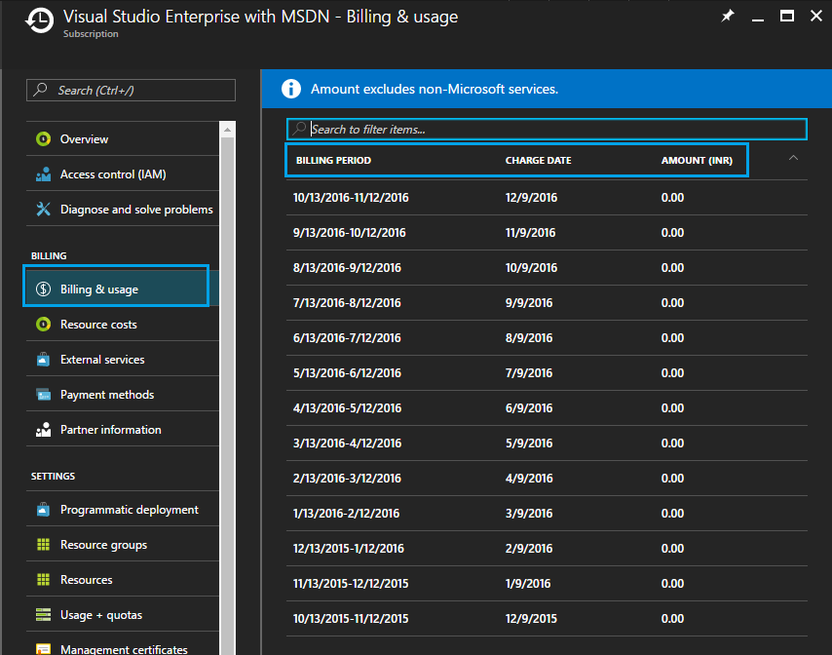Click the Partner information icon

coord(43,430)
